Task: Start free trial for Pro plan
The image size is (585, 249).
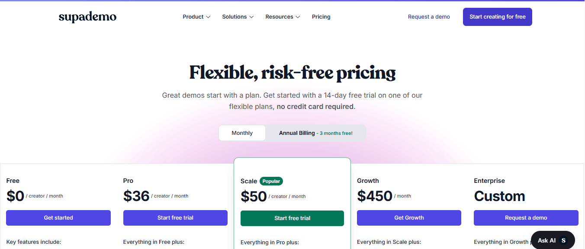Action: click(175, 218)
